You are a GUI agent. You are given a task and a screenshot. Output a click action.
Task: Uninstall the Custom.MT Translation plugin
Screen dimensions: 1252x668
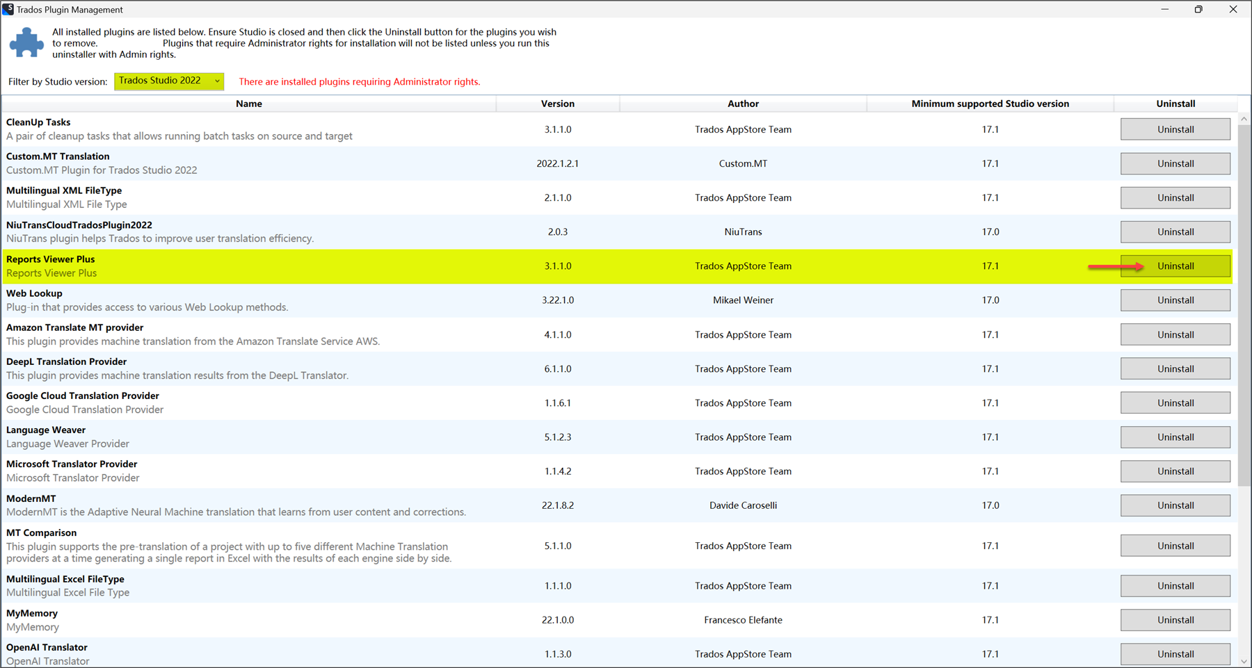click(1175, 163)
